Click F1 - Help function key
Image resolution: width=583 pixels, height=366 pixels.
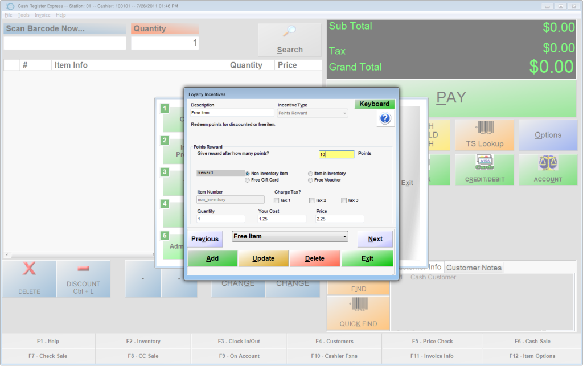(x=48, y=341)
